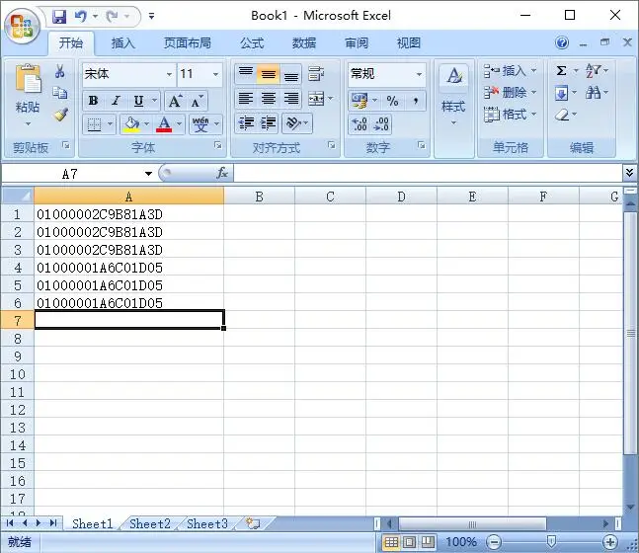Image resolution: width=639 pixels, height=553 pixels.
Task: Toggle Italic formatting
Action: pyautogui.click(x=116, y=101)
